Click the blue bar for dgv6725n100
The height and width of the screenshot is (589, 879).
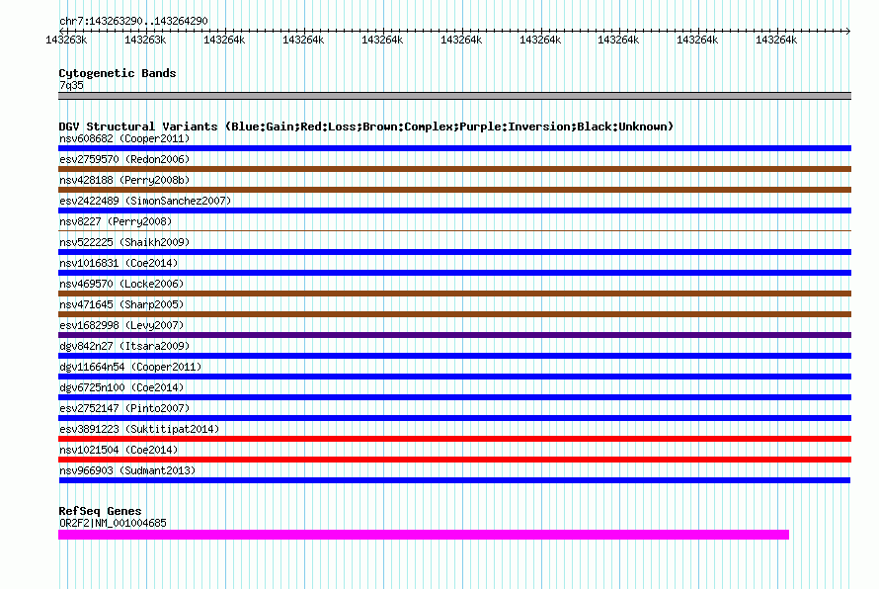[454, 397]
